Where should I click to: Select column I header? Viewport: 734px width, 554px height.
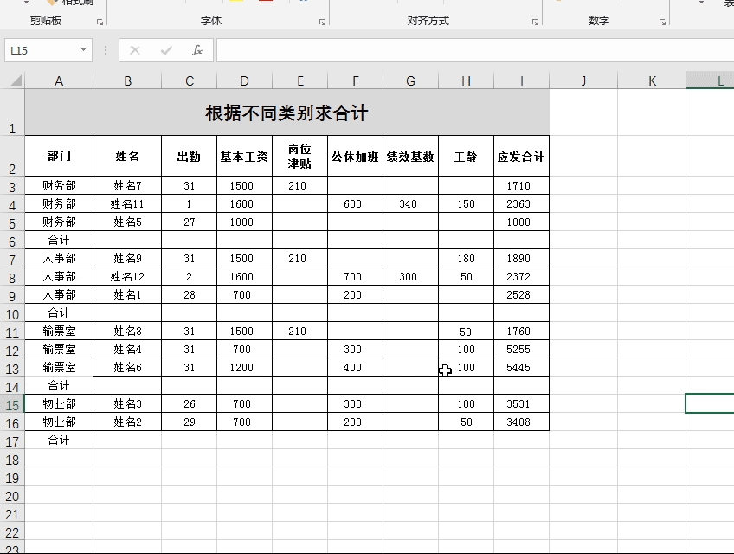(521, 81)
